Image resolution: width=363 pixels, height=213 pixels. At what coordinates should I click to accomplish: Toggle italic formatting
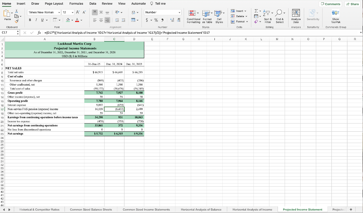pos(35,20)
